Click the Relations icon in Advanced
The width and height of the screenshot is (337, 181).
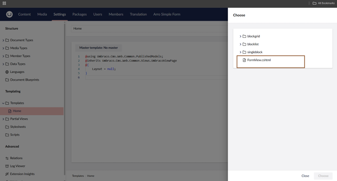[x=7, y=158]
